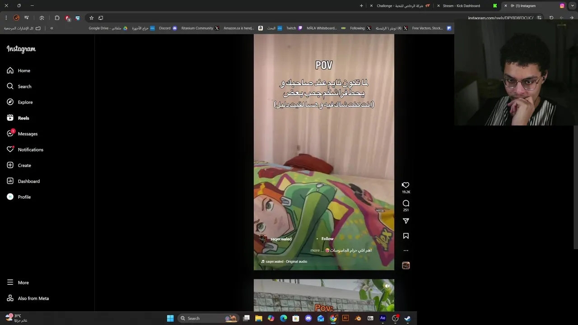Save the reel with bookmark icon
The width and height of the screenshot is (578, 325).
click(x=406, y=236)
